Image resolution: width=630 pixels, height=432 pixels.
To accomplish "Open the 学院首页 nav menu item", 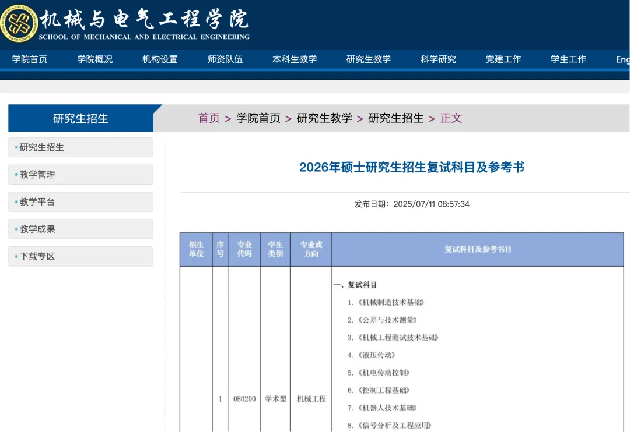I will 30,59.
